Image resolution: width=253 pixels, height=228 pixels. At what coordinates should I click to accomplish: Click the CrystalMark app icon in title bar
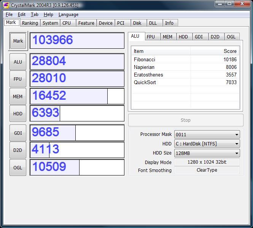tap(6, 5)
